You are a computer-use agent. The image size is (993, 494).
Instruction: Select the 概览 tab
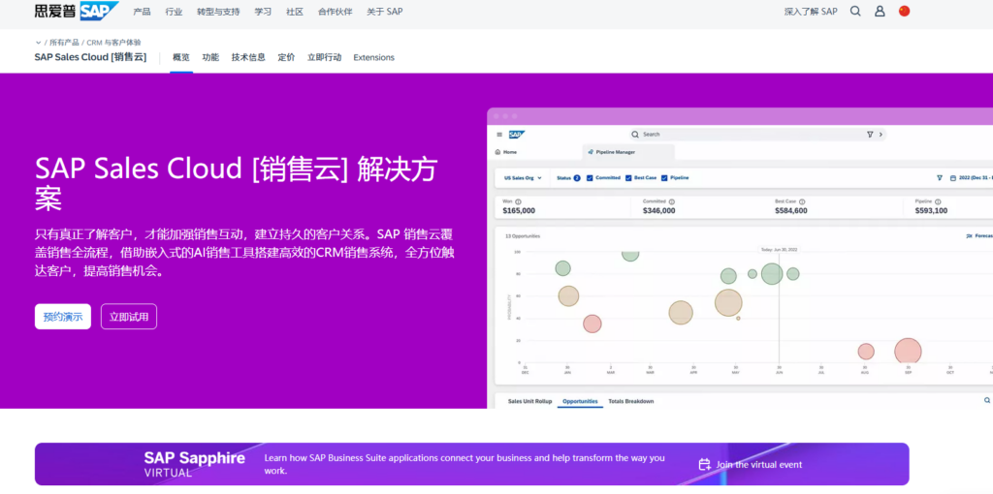tap(181, 57)
